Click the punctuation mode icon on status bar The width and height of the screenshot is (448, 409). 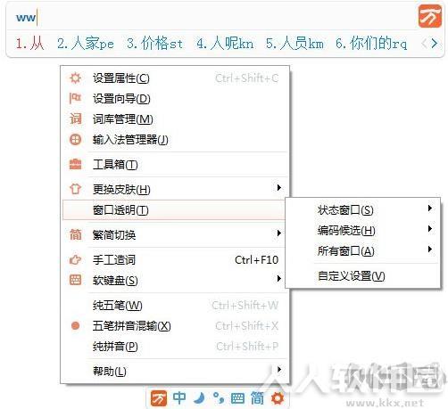click(x=219, y=398)
